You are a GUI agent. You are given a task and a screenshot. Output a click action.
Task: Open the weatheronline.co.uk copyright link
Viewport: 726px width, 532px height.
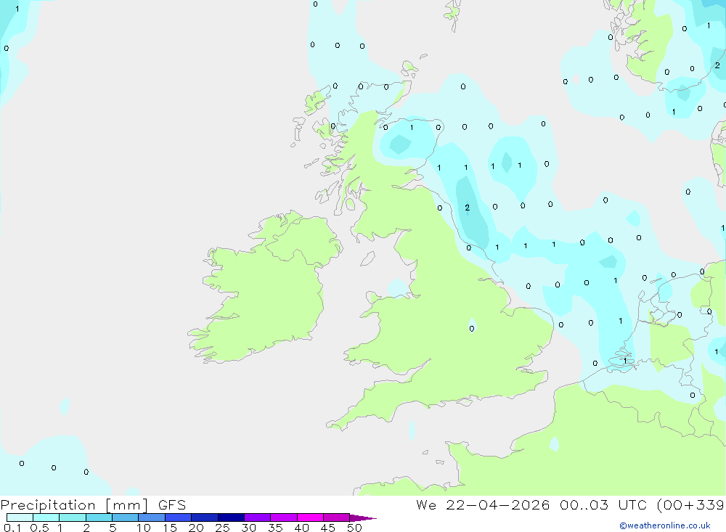point(665,525)
